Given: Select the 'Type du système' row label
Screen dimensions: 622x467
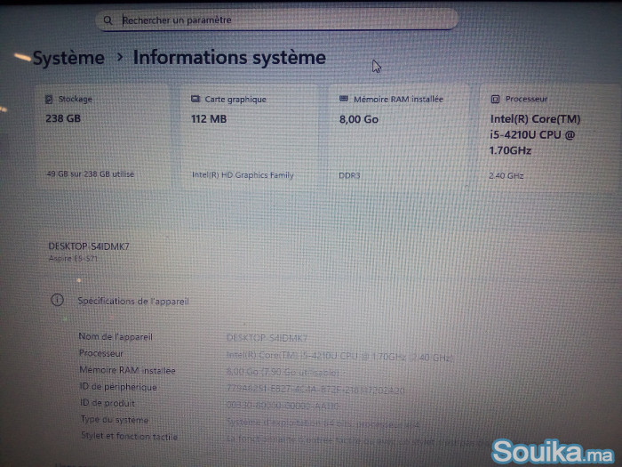Looking at the screenshot, I should click(115, 420).
